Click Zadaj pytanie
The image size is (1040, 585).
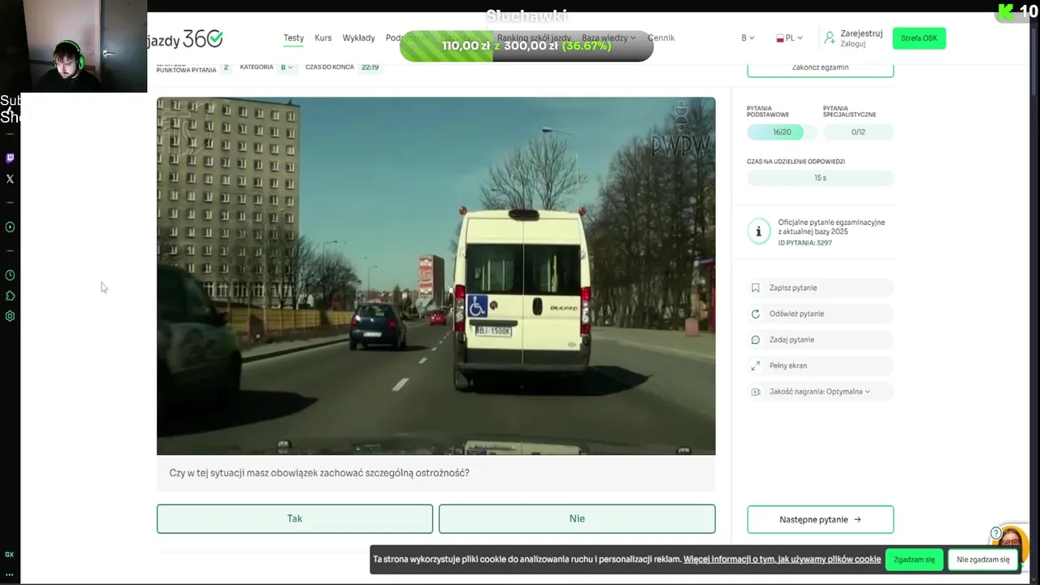tap(820, 340)
